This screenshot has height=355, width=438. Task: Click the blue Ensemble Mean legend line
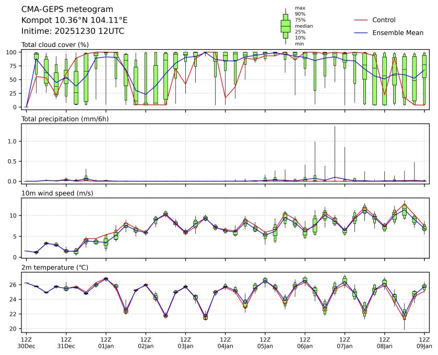coord(361,33)
